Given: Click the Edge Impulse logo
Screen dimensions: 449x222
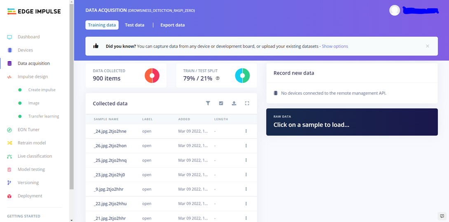Looking at the screenshot, I should [34, 12].
